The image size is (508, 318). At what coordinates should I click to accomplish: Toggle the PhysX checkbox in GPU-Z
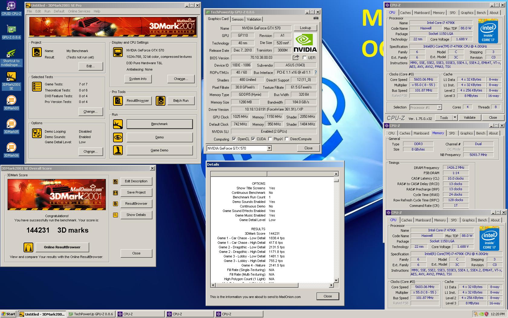[270, 139]
